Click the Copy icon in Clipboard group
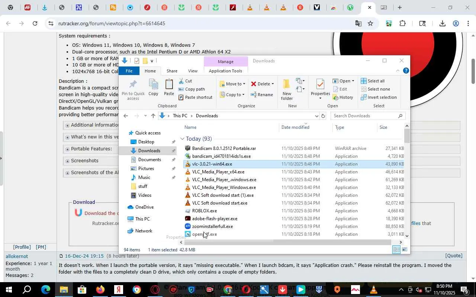The image size is (476, 297). [x=153, y=87]
